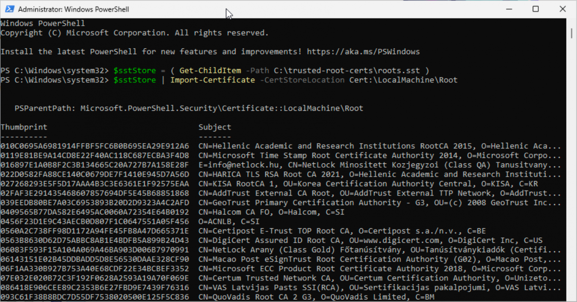Click the -CertStoreLocation parameter text
Viewport: 577px width, 302px height.
click(x=302, y=80)
